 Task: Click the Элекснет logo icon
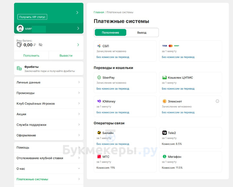(164, 101)
